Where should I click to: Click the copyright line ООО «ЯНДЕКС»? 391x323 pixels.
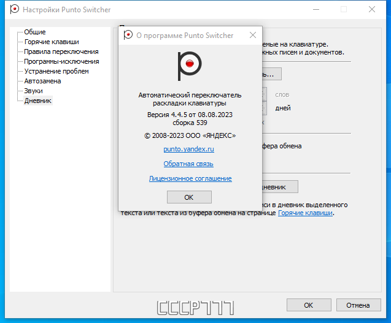(190, 135)
